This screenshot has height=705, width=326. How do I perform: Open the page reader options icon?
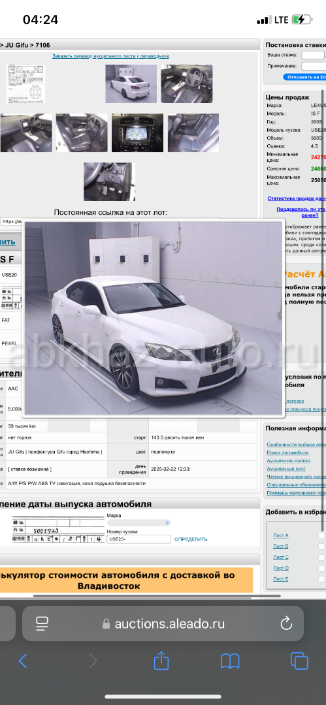[42, 623]
